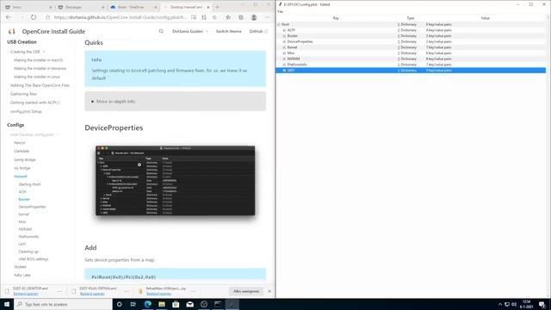Expand the Misc node

[284, 53]
